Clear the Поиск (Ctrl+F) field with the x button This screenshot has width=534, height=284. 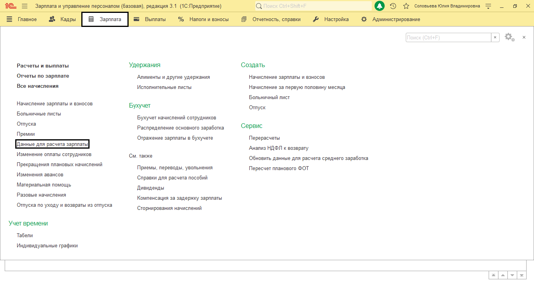point(495,37)
